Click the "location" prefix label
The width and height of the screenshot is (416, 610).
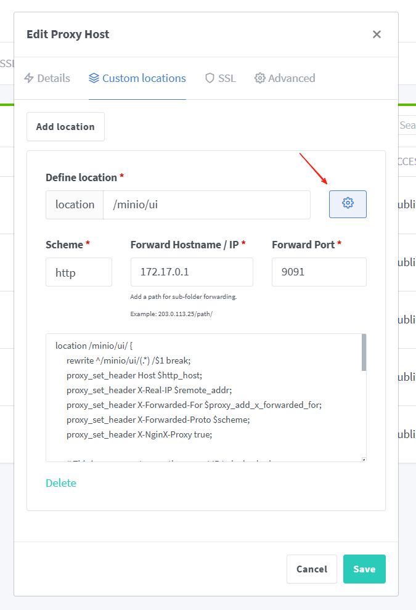coord(75,205)
